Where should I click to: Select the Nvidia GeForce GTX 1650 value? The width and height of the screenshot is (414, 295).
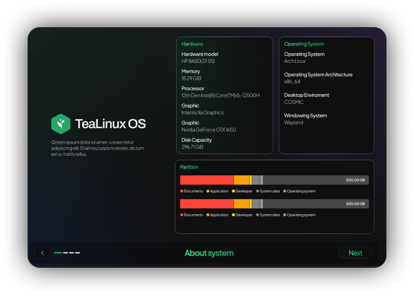[209, 130]
